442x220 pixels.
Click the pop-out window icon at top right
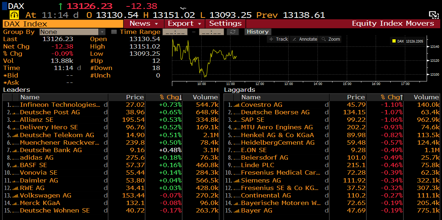tap(433, 15)
